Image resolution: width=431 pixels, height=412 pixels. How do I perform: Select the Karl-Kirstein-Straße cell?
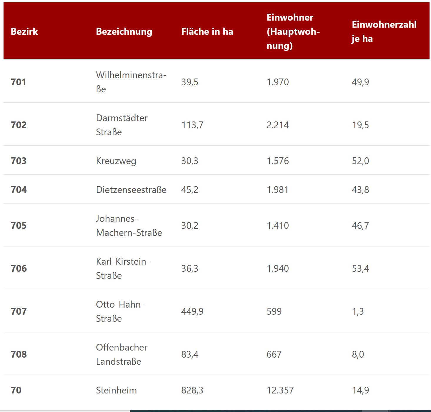tap(123, 268)
